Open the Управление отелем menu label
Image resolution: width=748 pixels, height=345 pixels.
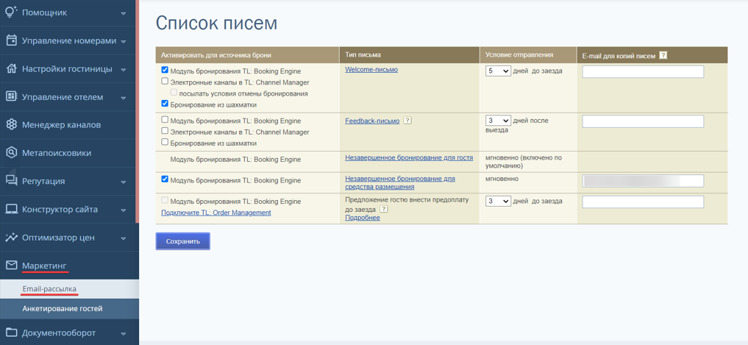(63, 97)
